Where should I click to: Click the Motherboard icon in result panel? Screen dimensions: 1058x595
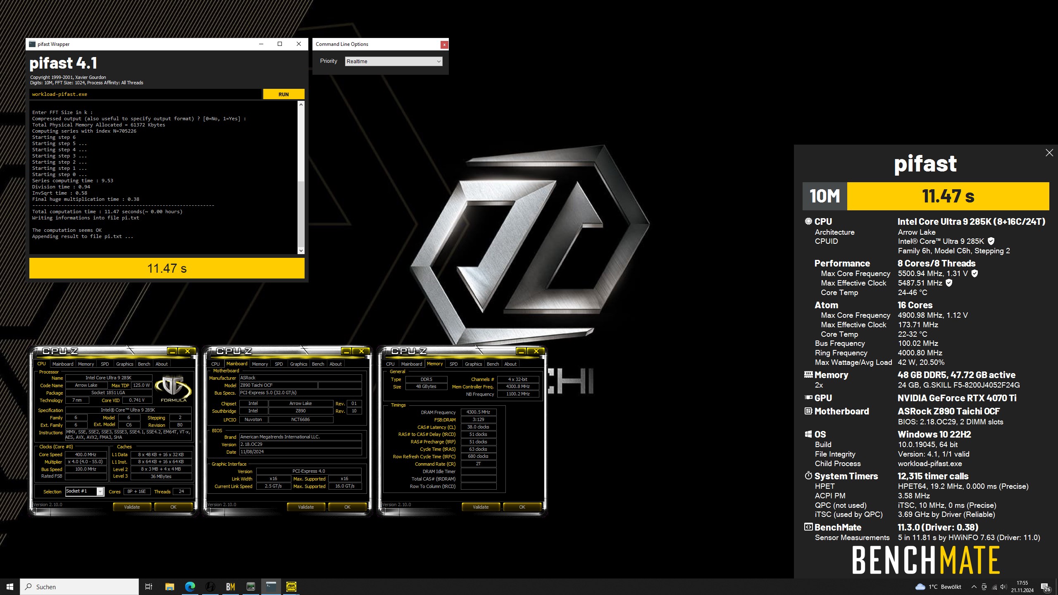coord(808,411)
